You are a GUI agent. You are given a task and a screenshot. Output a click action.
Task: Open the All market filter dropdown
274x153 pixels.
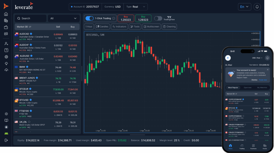63,18
